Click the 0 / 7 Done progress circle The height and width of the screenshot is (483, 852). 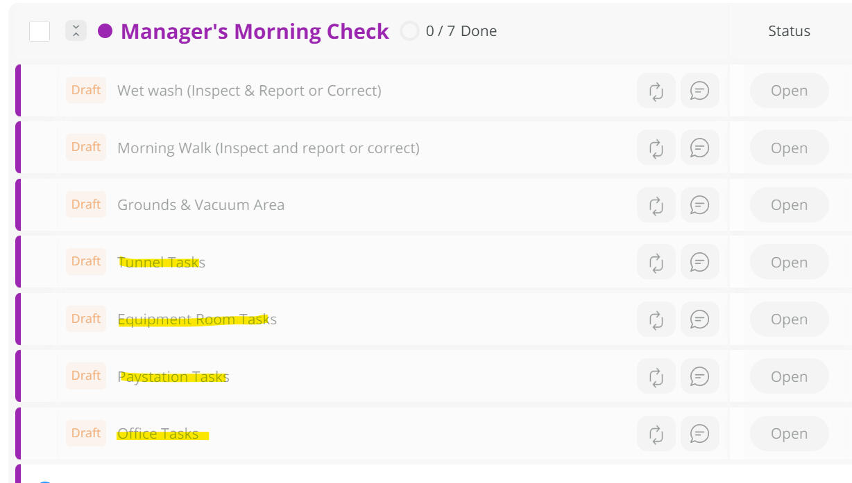click(410, 31)
